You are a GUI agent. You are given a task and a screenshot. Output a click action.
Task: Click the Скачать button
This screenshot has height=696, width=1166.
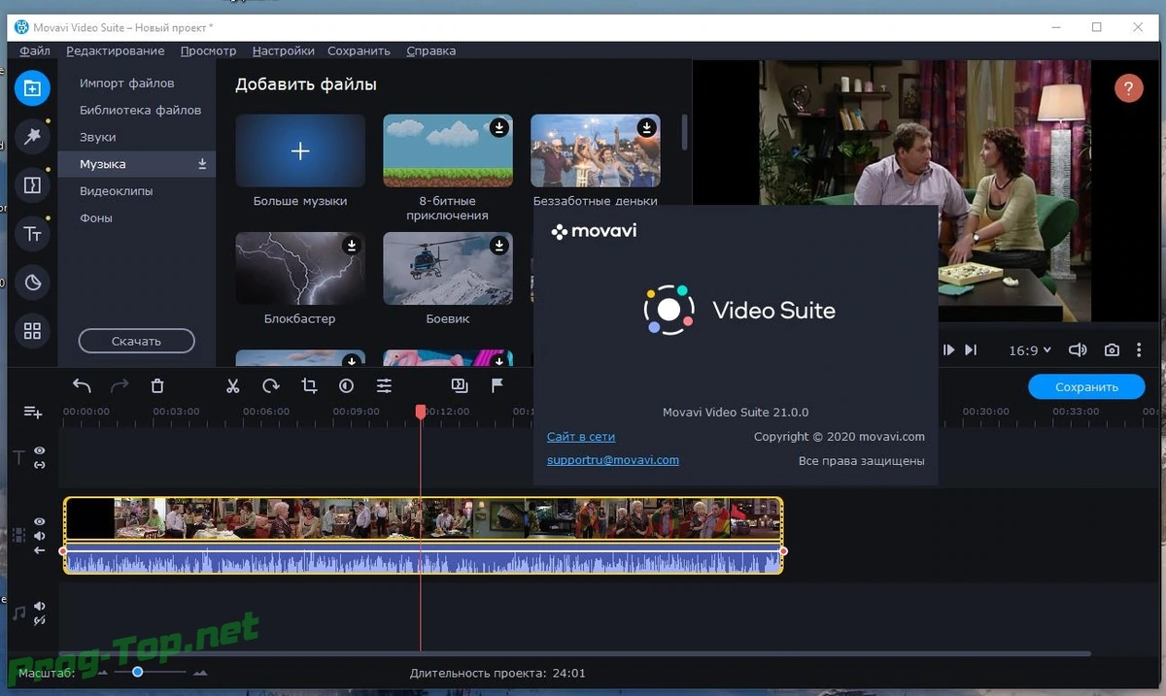coord(137,341)
